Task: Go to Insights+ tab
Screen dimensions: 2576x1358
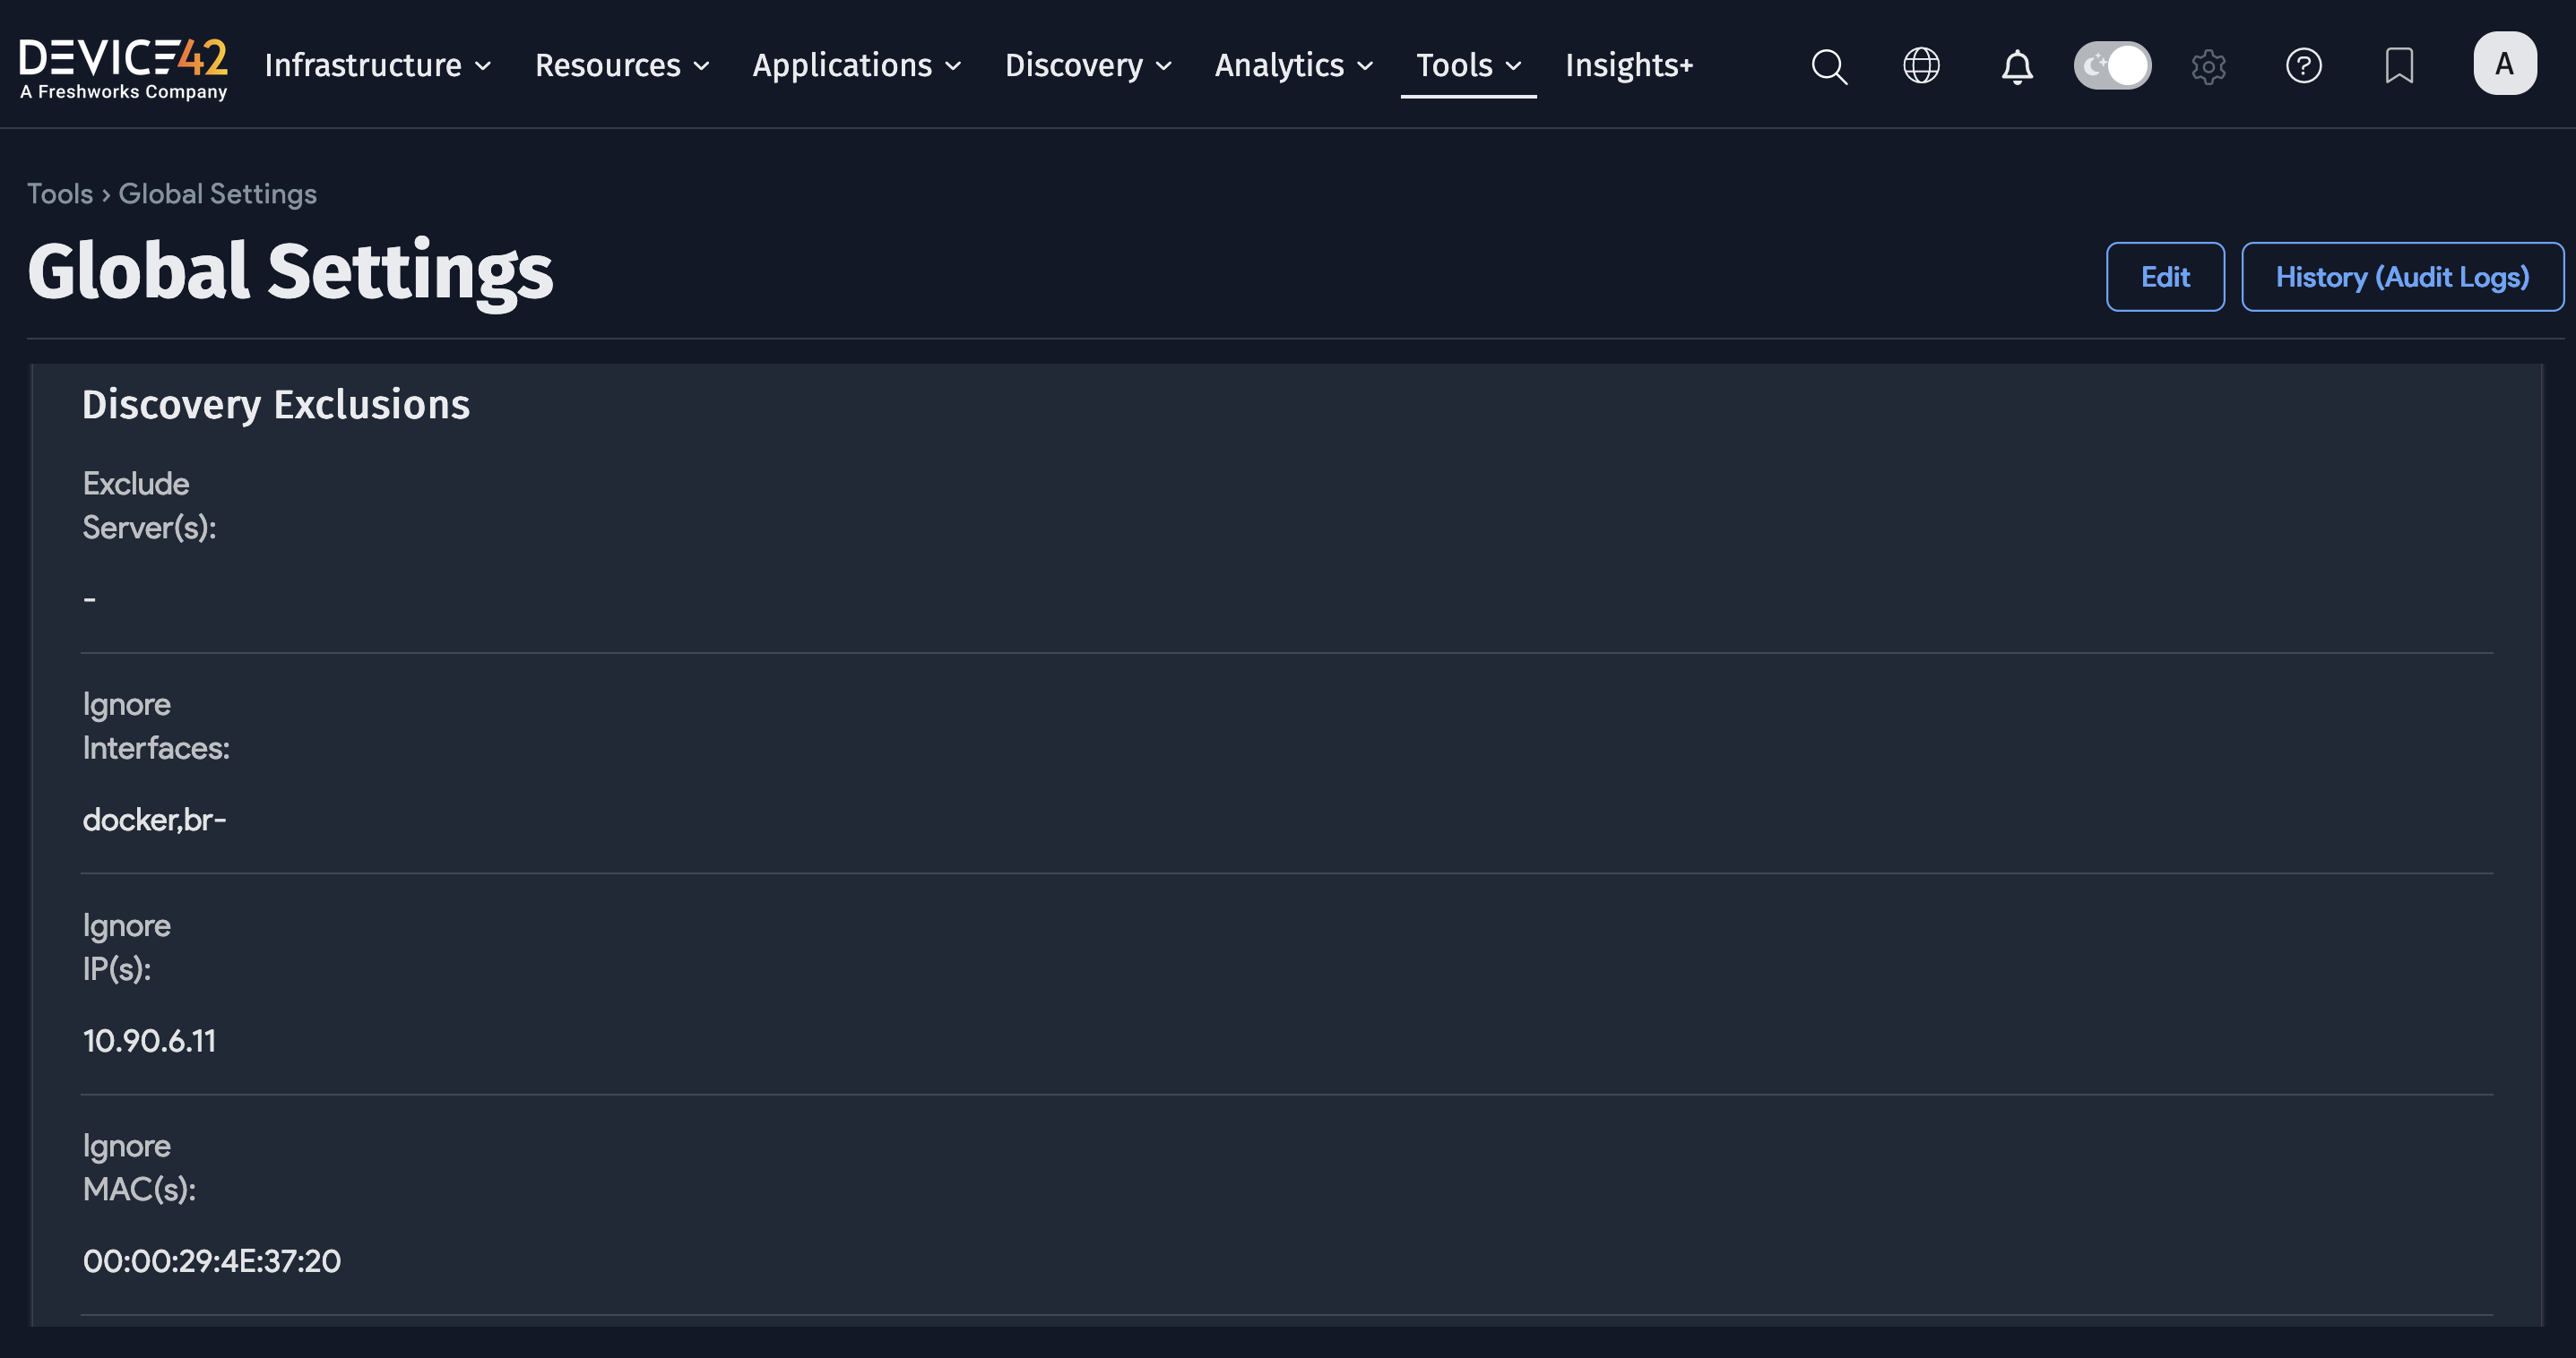Action: pos(1629,66)
